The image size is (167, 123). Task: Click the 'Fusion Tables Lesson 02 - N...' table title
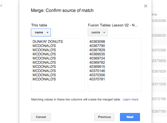113,25
